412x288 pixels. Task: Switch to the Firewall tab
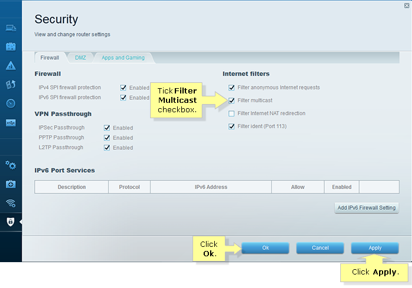click(x=49, y=58)
